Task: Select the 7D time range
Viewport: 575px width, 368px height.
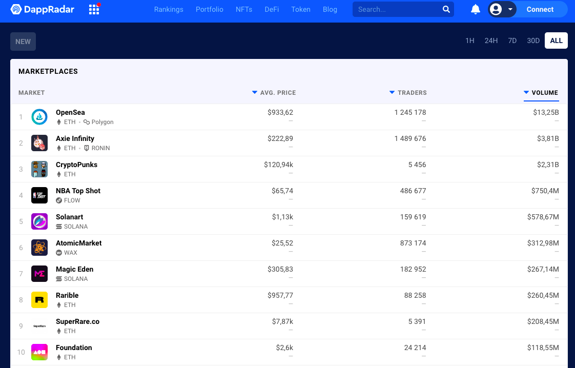Action: point(512,40)
